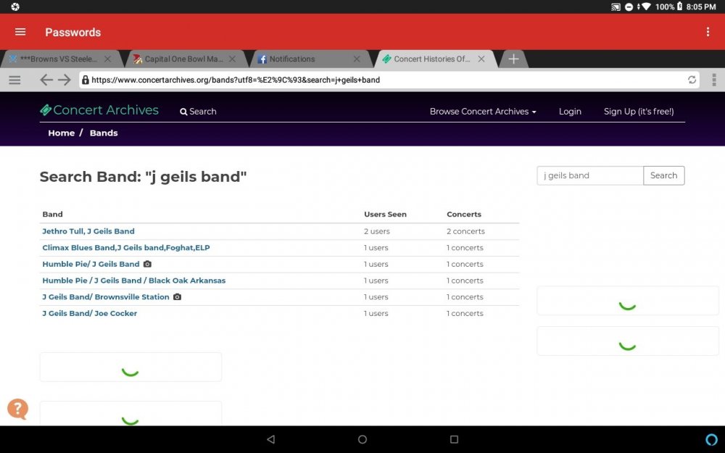Click the Login link
The width and height of the screenshot is (725, 453).
point(570,112)
